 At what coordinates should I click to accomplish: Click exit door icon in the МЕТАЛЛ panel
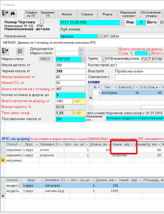point(5,51)
